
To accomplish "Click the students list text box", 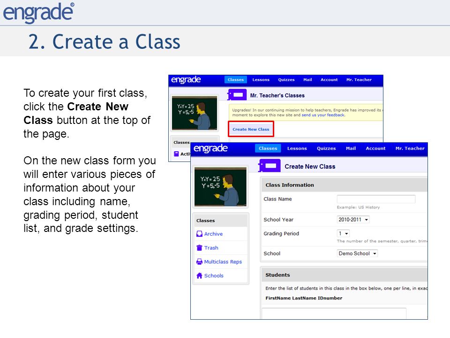I will tap(334, 313).
